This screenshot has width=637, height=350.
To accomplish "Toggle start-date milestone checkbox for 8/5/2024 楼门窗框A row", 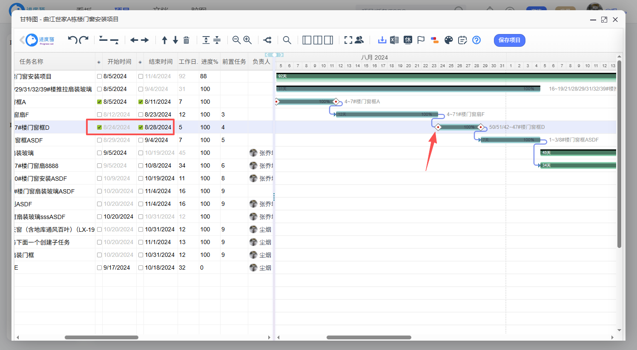I will (99, 102).
